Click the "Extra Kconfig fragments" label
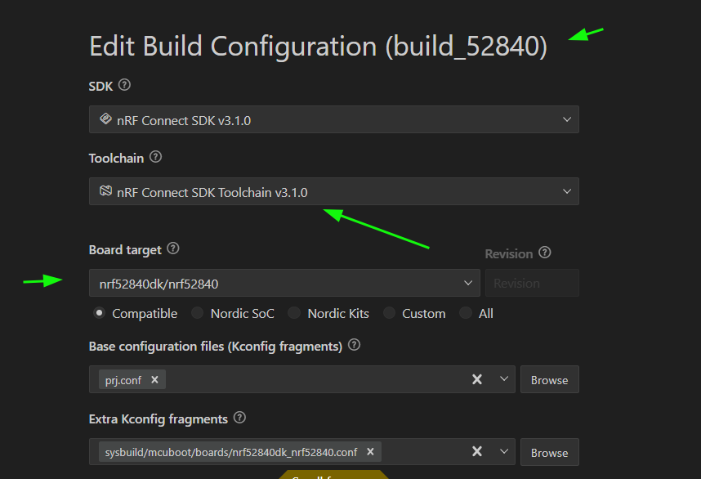701x479 pixels. [x=159, y=419]
